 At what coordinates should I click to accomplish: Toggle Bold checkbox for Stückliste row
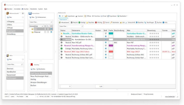point(106,36)
